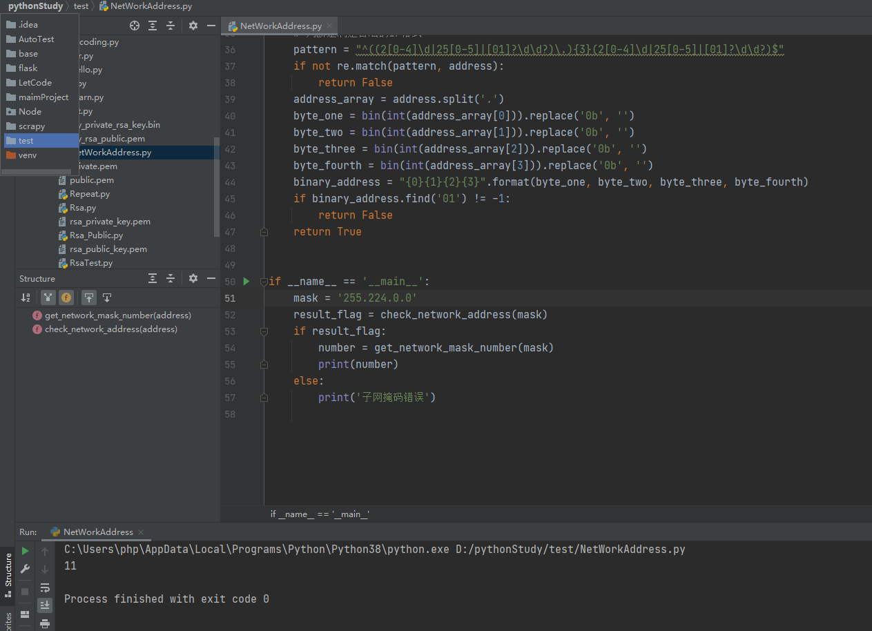This screenshot has width=872, height=631.
Task: Click the Scroll to End console icon
Action: (45, 605)
